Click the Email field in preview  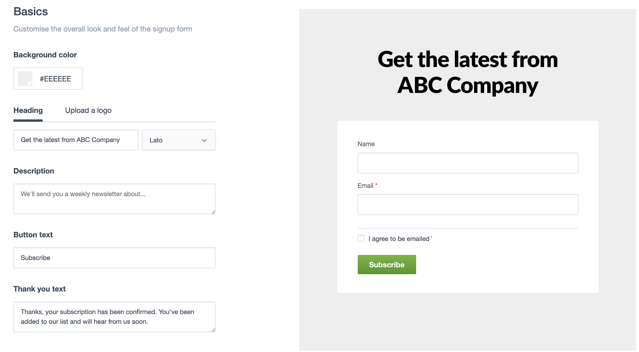(x=468, y=205)
